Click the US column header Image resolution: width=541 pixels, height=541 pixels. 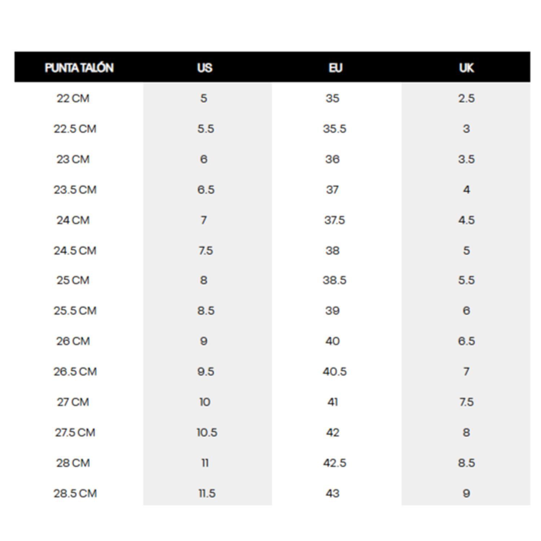pyautogui.click(x=204, y=68)
